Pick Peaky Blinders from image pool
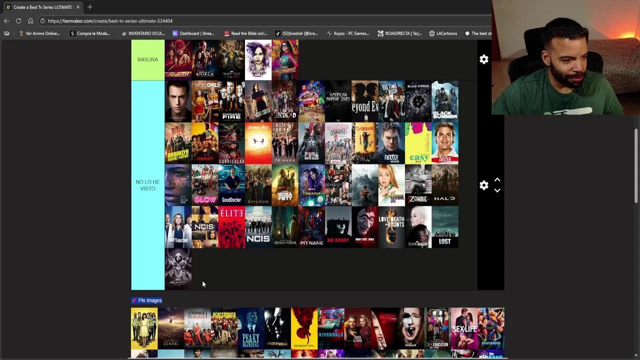Screen dimensions: 640x360 tap(250, 328)
